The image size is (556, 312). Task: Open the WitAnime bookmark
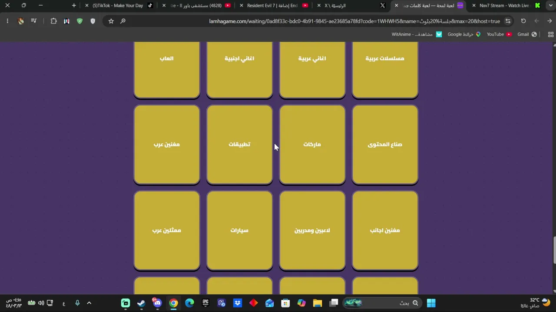click(x=417, y=34)
